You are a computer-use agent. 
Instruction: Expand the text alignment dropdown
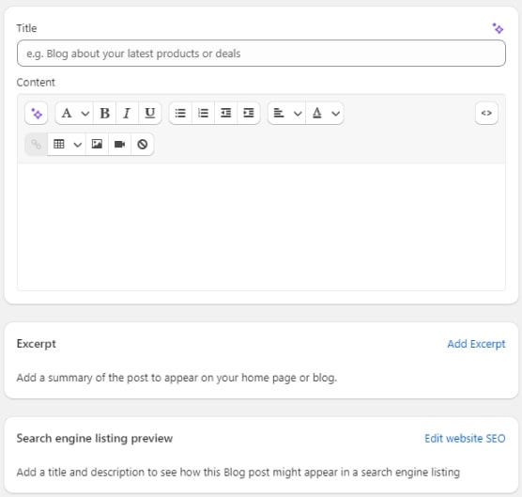pos(286,114)
